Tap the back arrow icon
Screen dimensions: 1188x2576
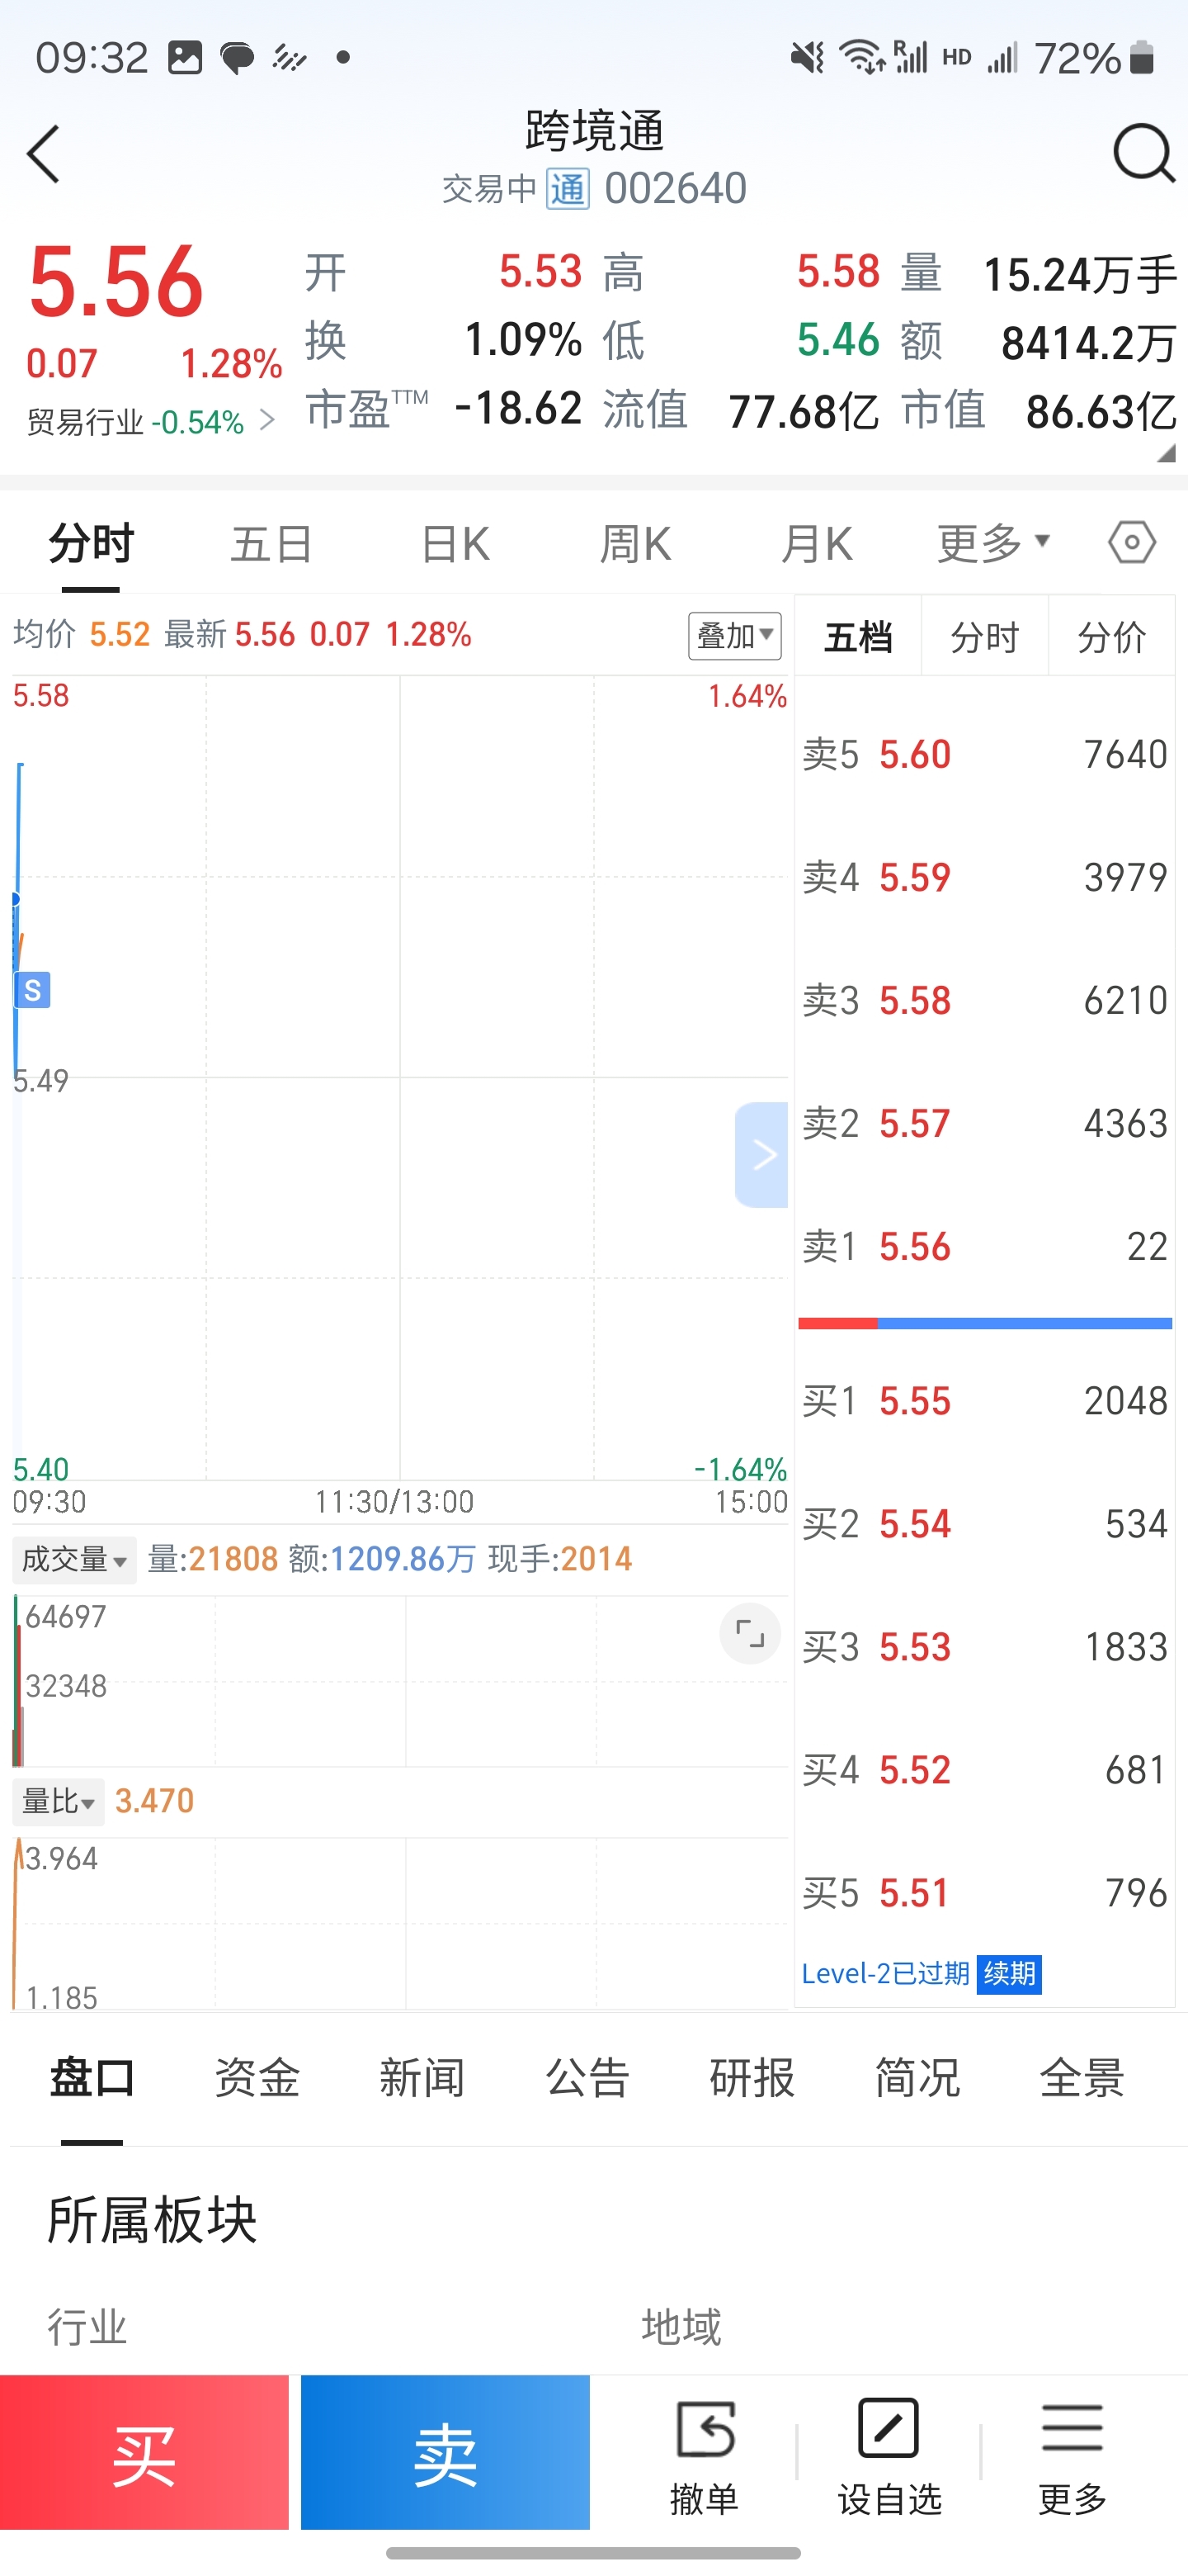(43, 154)
